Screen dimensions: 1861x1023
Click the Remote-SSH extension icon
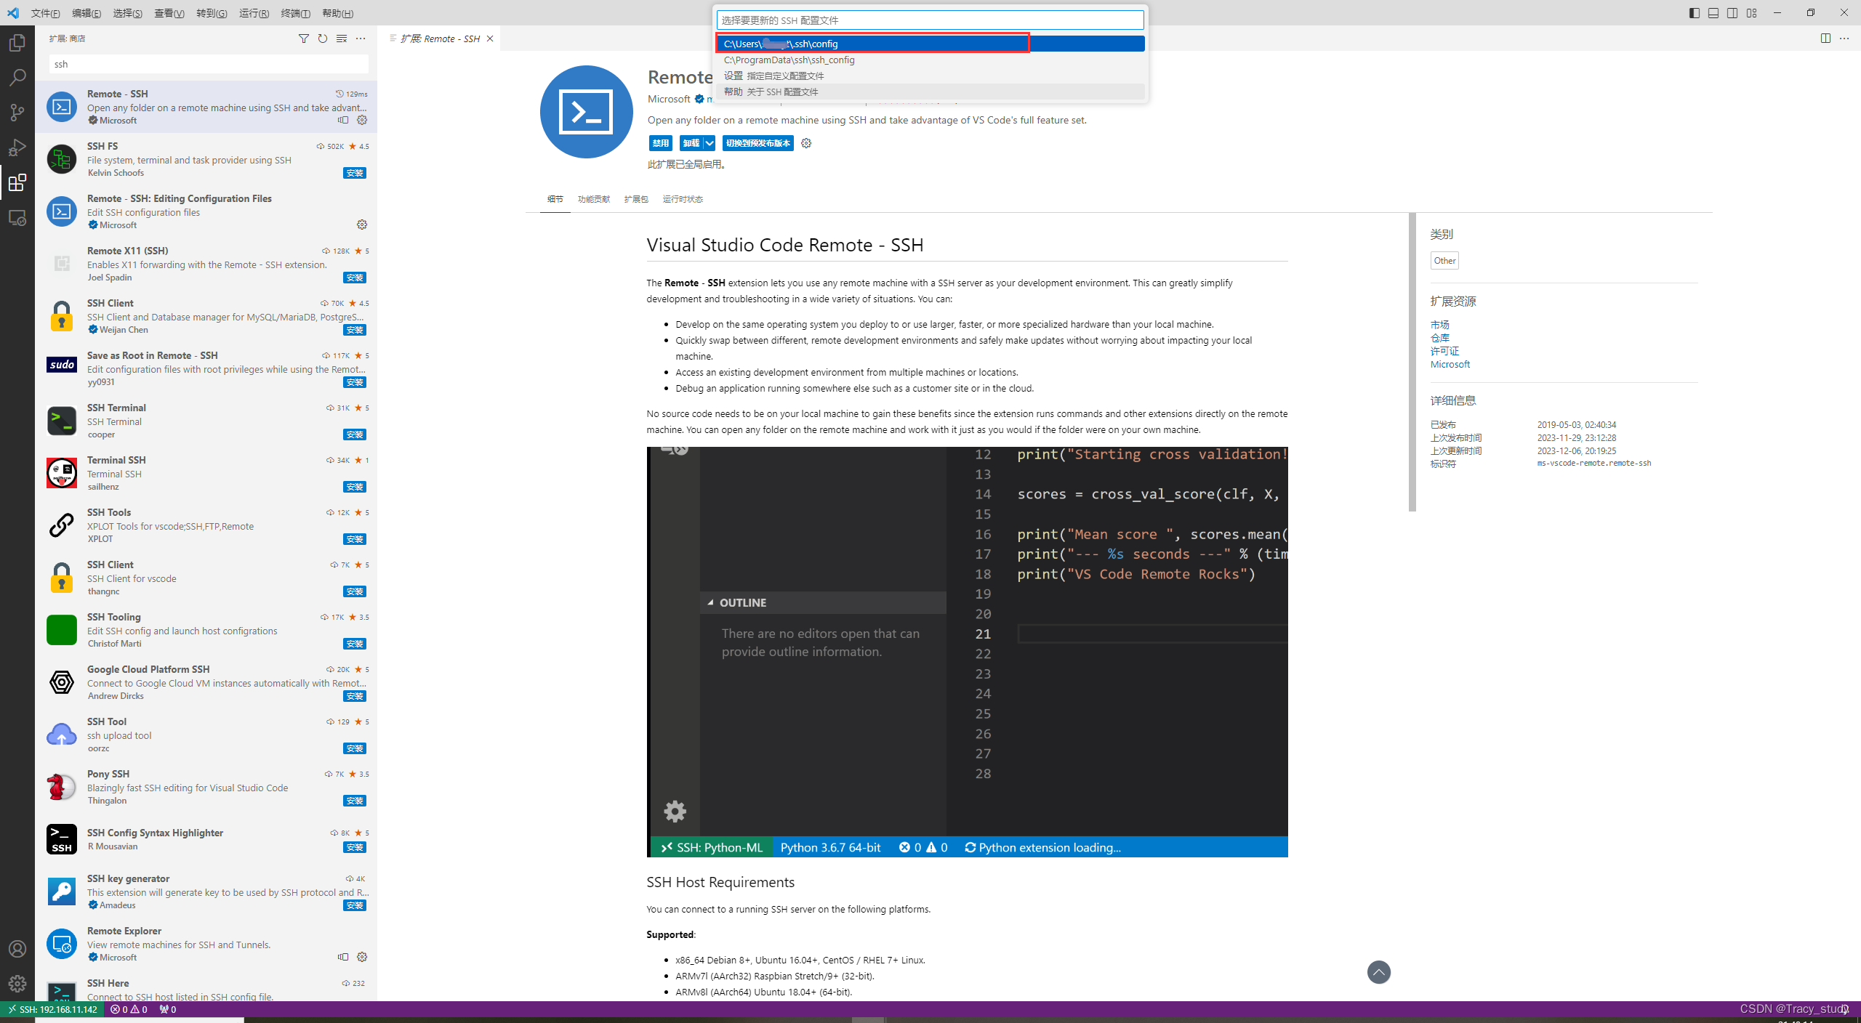62,106
